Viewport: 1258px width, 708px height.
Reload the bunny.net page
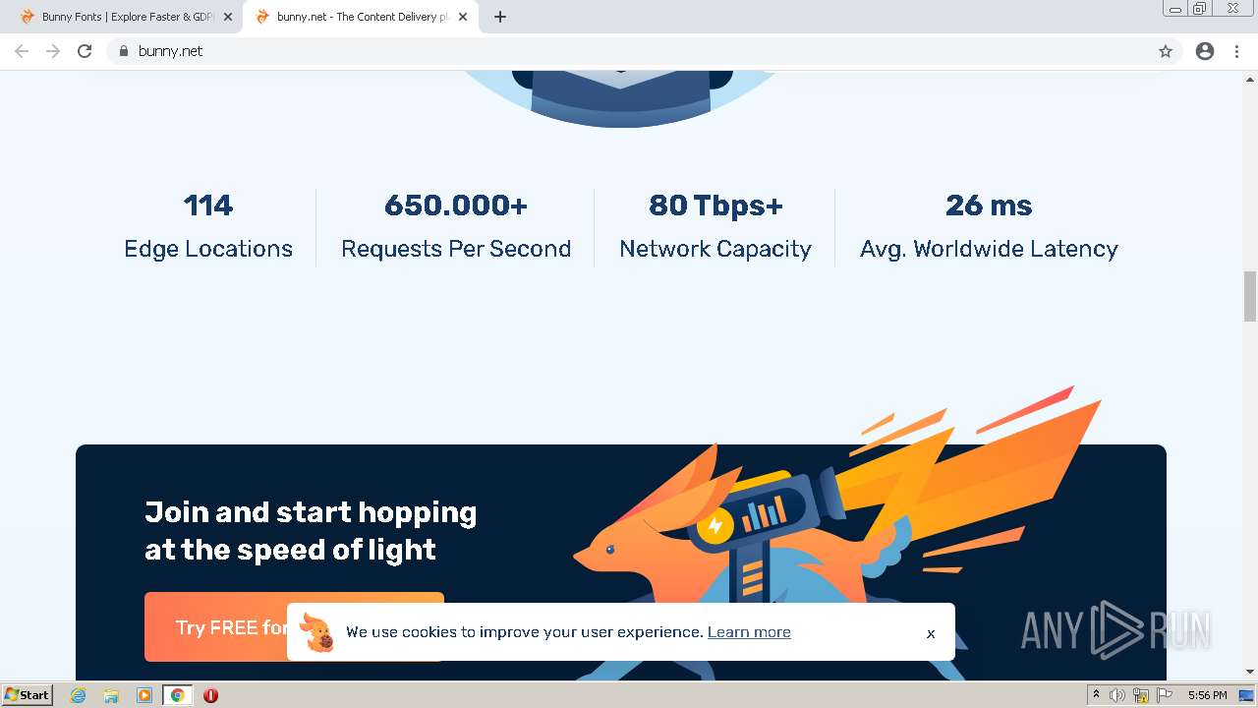(x=85, y=51)
